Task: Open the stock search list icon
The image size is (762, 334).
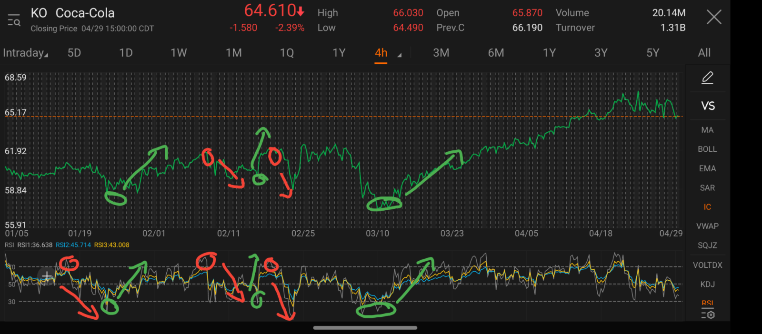Action: (x=14, y=20)
